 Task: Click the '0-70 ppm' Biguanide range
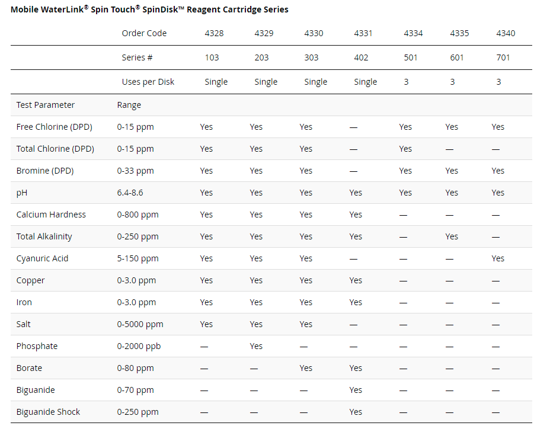(135, 391)
